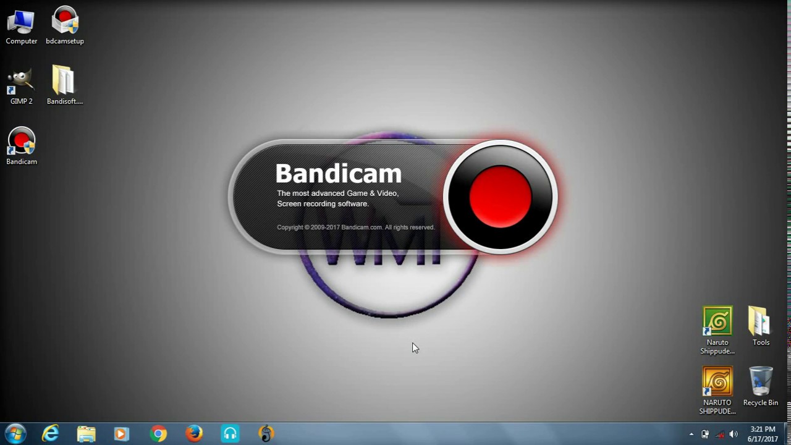Viewport: 791px width, 445px height.
Task: Select the GIMP 2 desktop shortcut
Action: (x=21, y=87)
